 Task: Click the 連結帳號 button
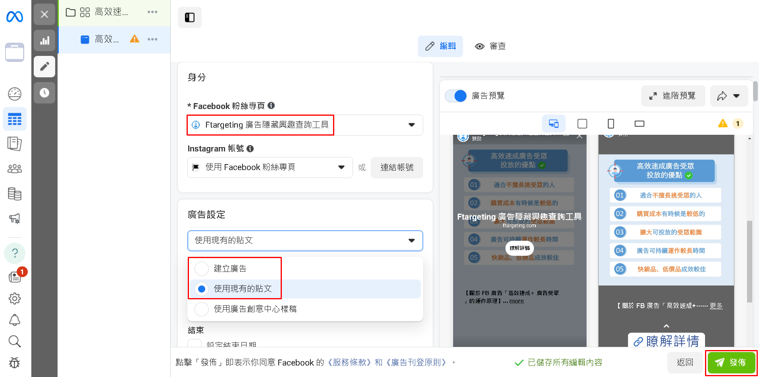(397, 167)
